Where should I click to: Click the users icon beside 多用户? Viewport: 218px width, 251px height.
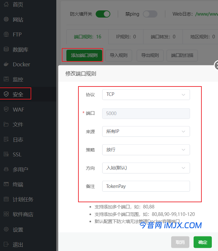[6, 169]
